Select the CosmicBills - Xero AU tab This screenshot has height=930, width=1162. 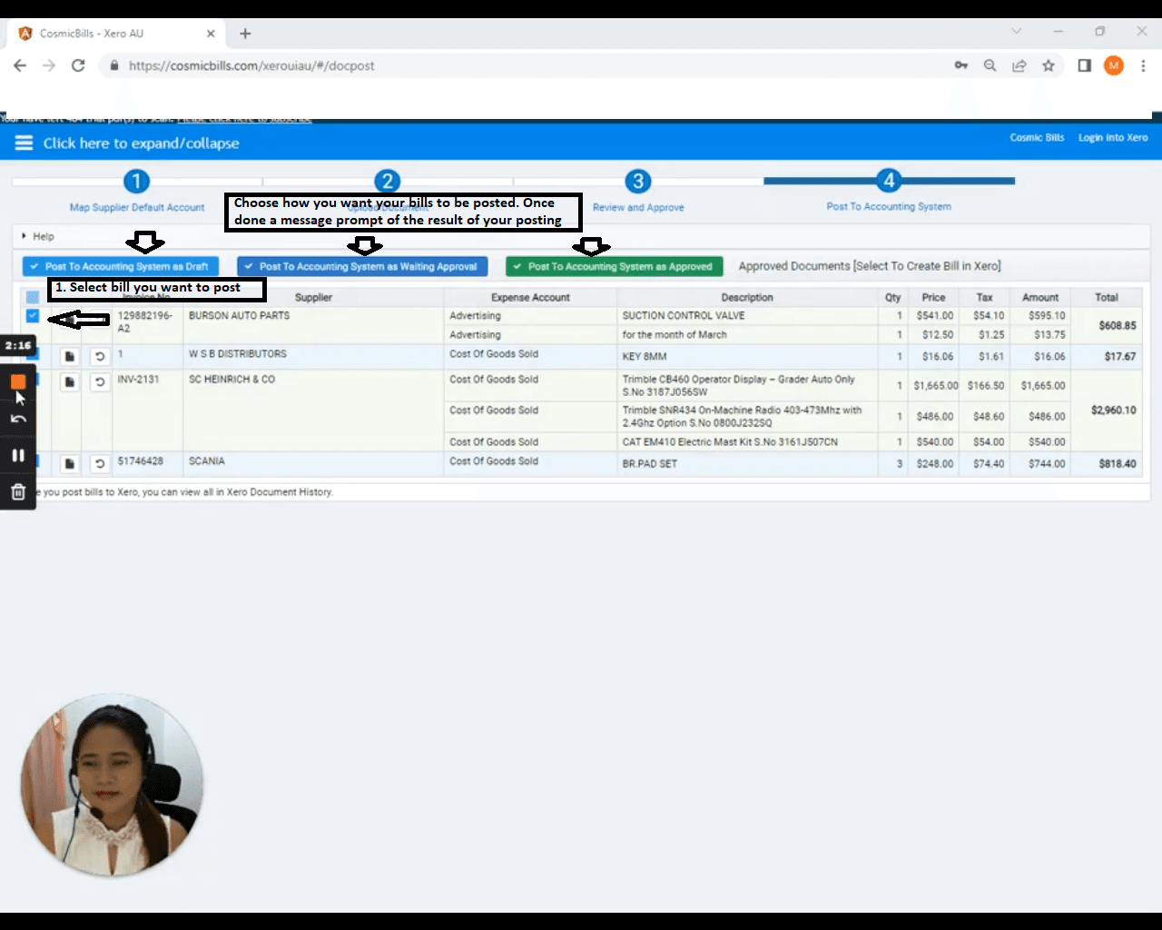coord(116,34)
